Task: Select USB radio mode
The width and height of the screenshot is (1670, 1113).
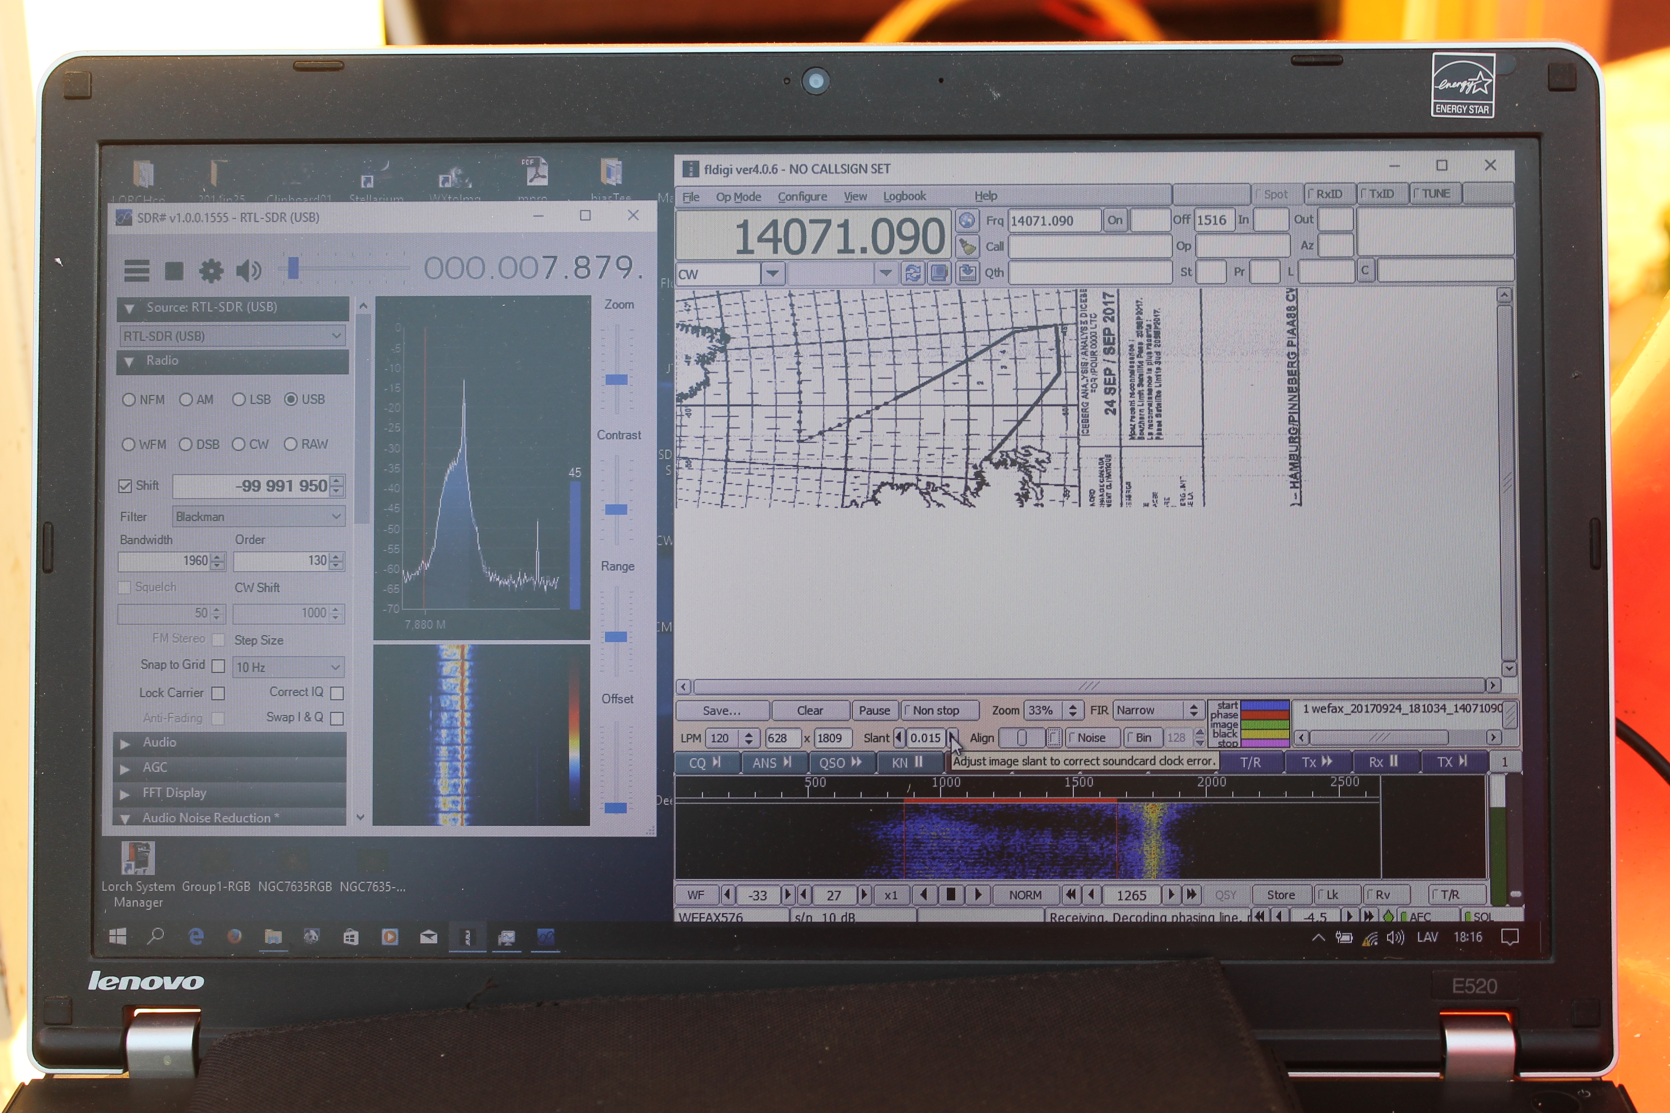Action: click(x=305, y=399)
